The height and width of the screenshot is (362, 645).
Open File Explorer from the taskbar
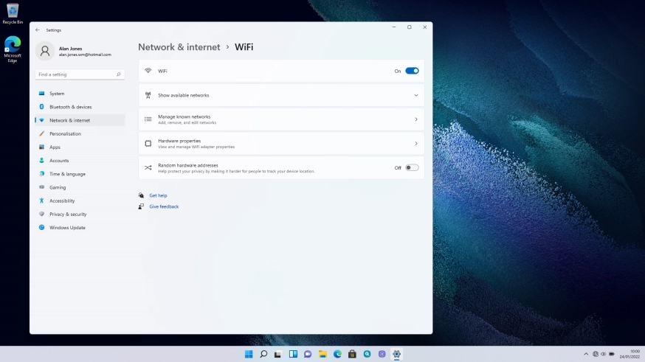pos(322,354)
